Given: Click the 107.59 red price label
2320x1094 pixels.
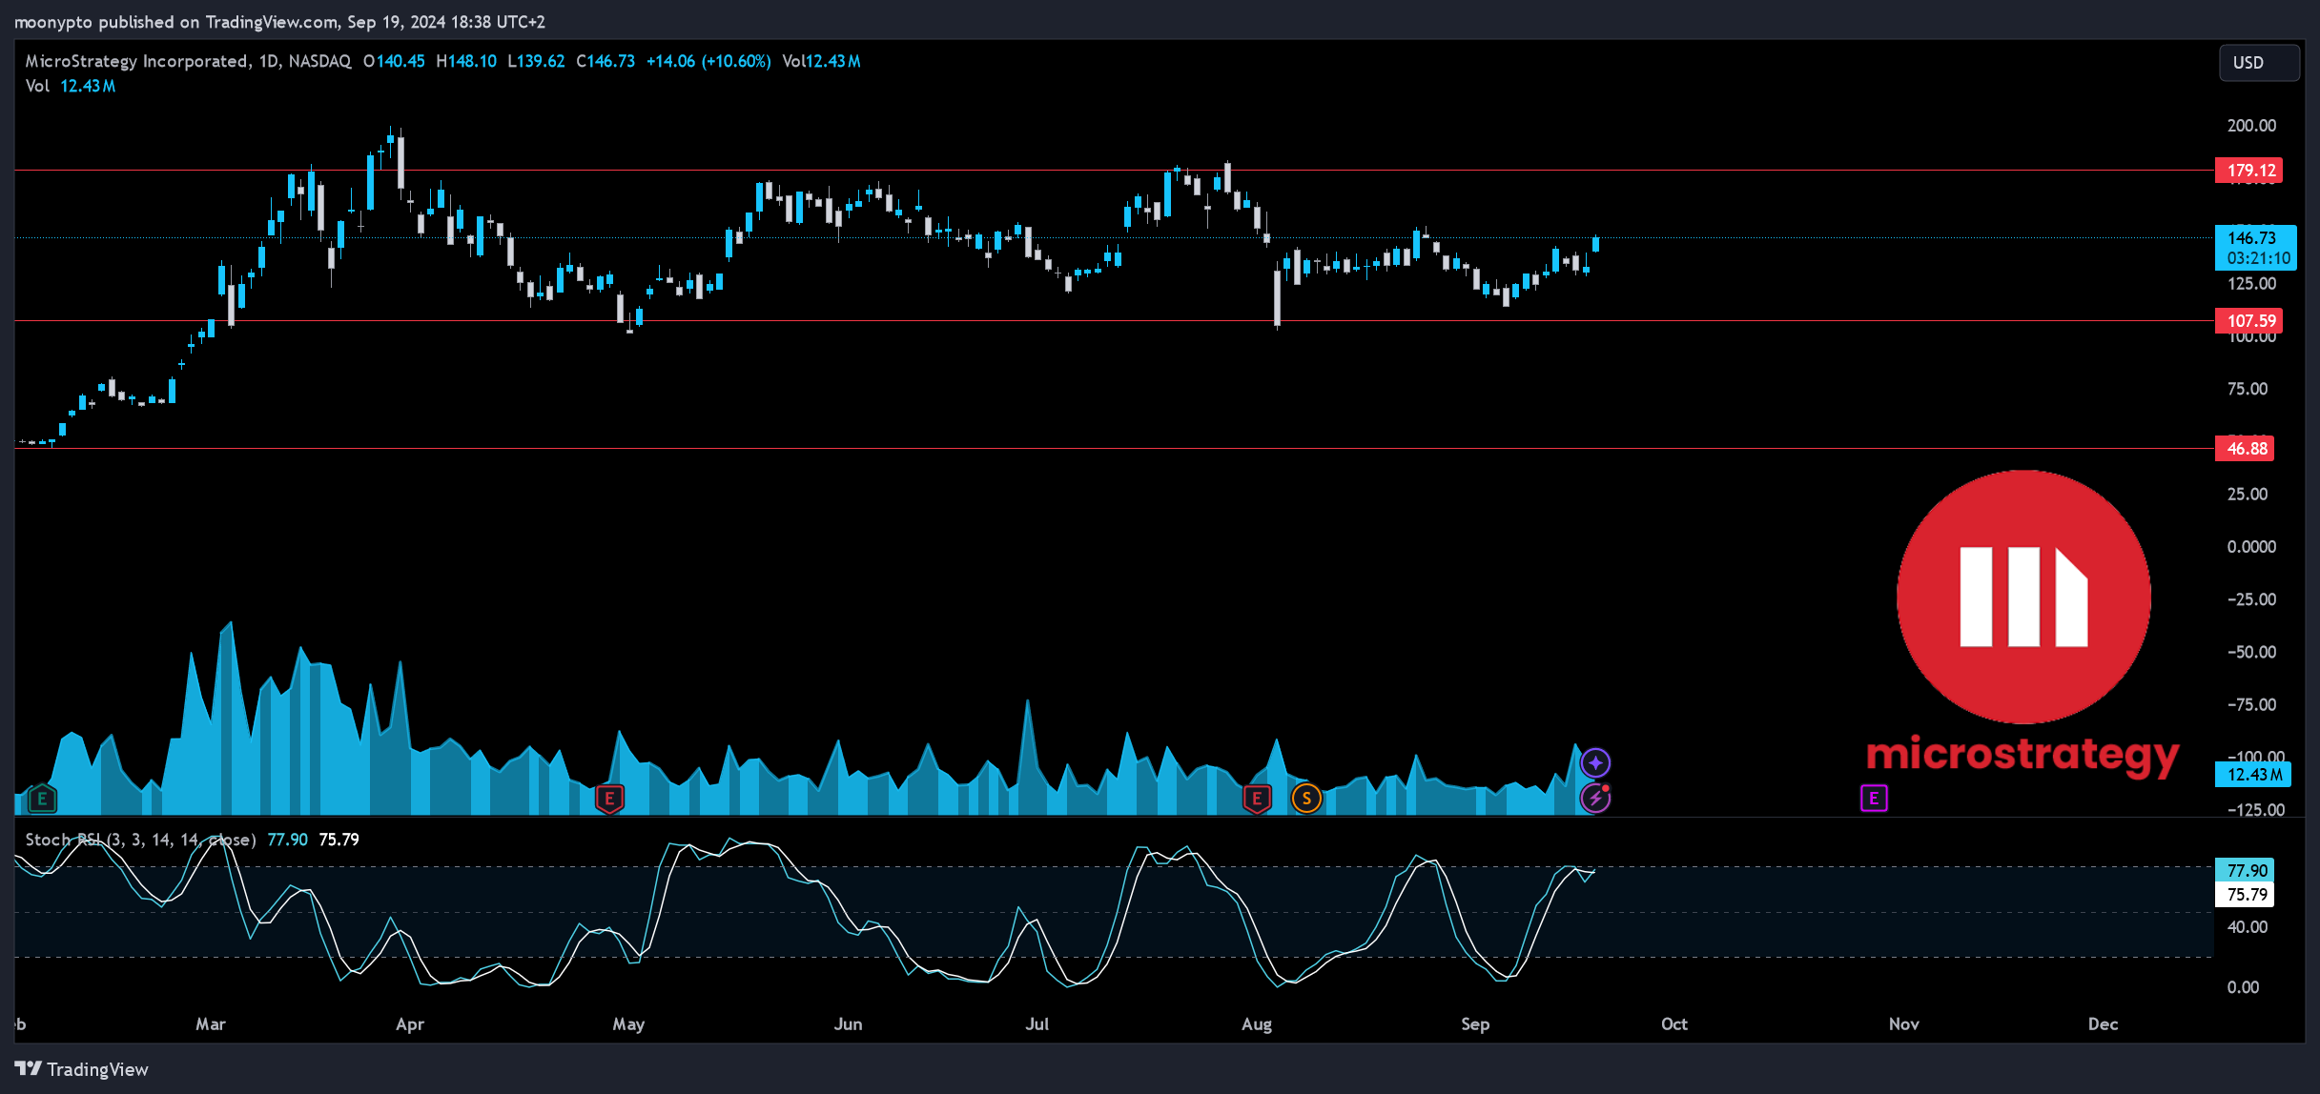Looking at the screenshot, I should coord(2248,321).
